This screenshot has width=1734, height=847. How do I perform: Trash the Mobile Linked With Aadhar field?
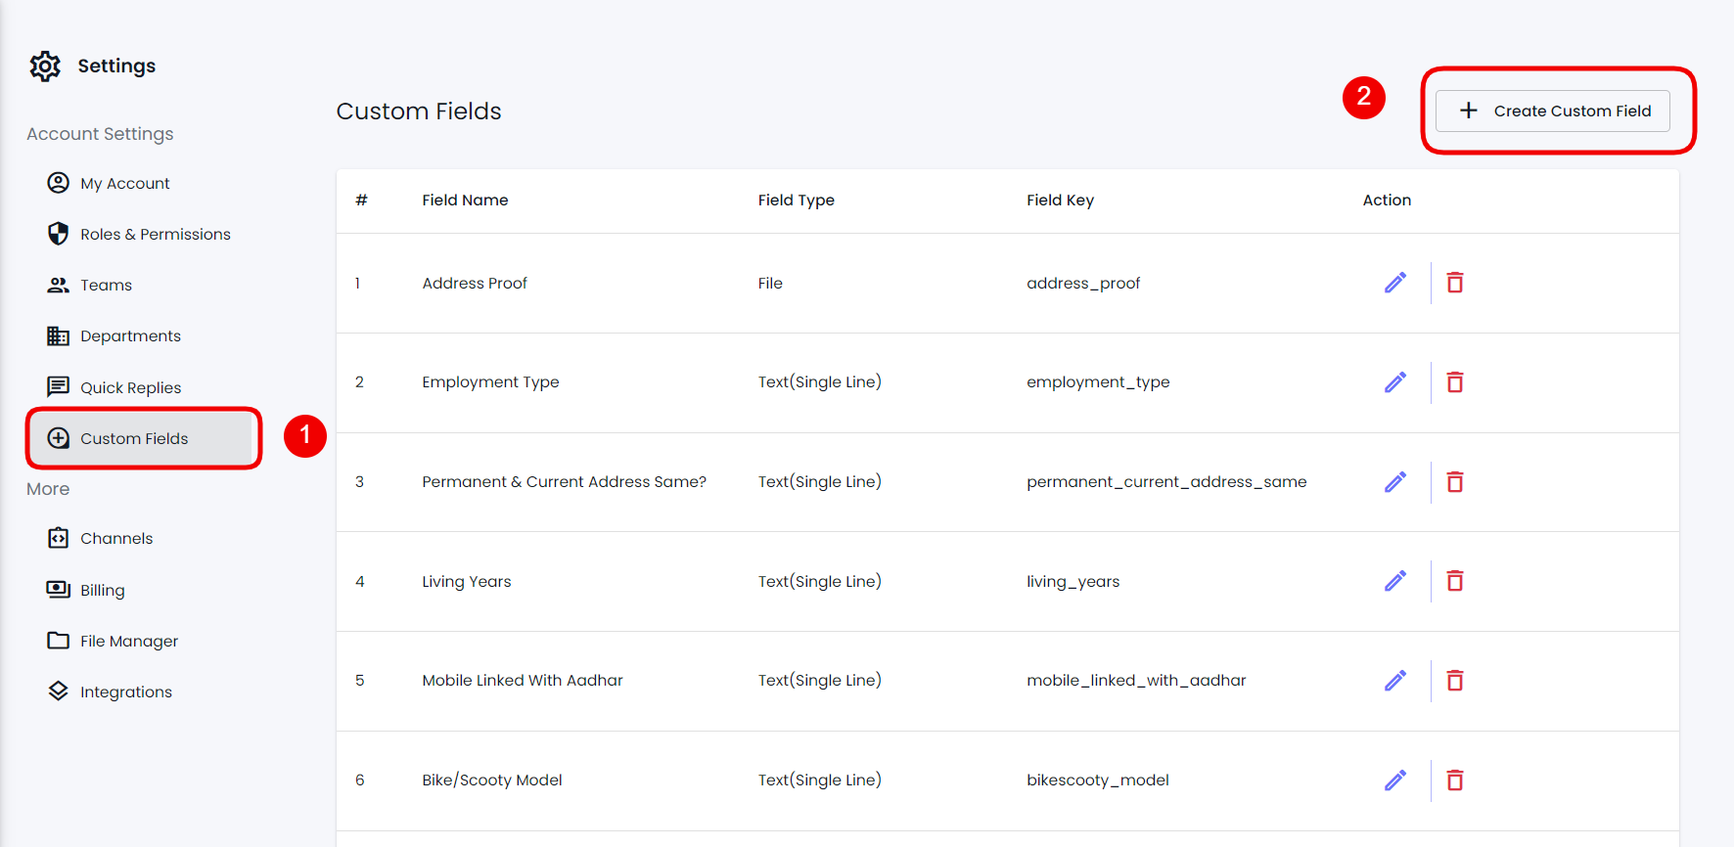click(1455, 681)
